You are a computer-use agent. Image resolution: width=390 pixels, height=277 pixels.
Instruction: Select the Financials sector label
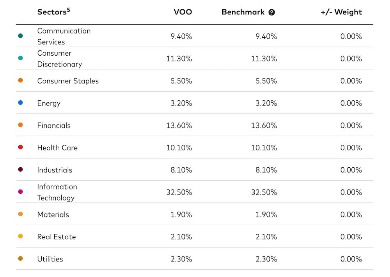pyautogui.click(x=54, y=125)
